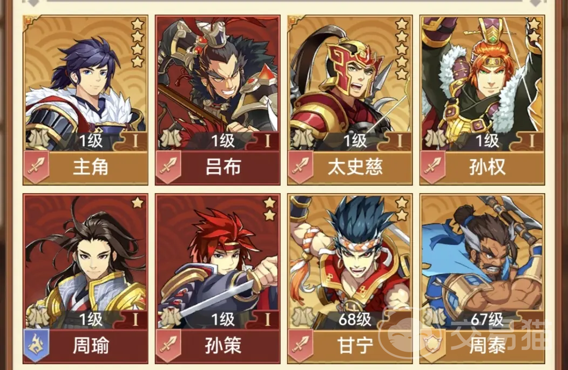
Task: Click the 68级 level badge on 甘宁
Action: (x=355, y=319)
